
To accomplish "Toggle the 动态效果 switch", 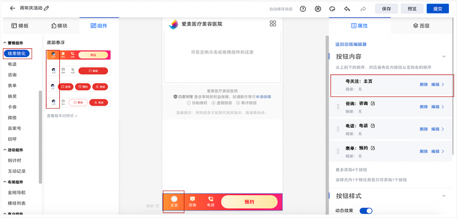I will [366, 211].
